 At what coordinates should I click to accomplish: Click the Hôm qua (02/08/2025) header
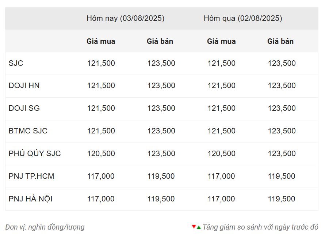tap(243, 18)
